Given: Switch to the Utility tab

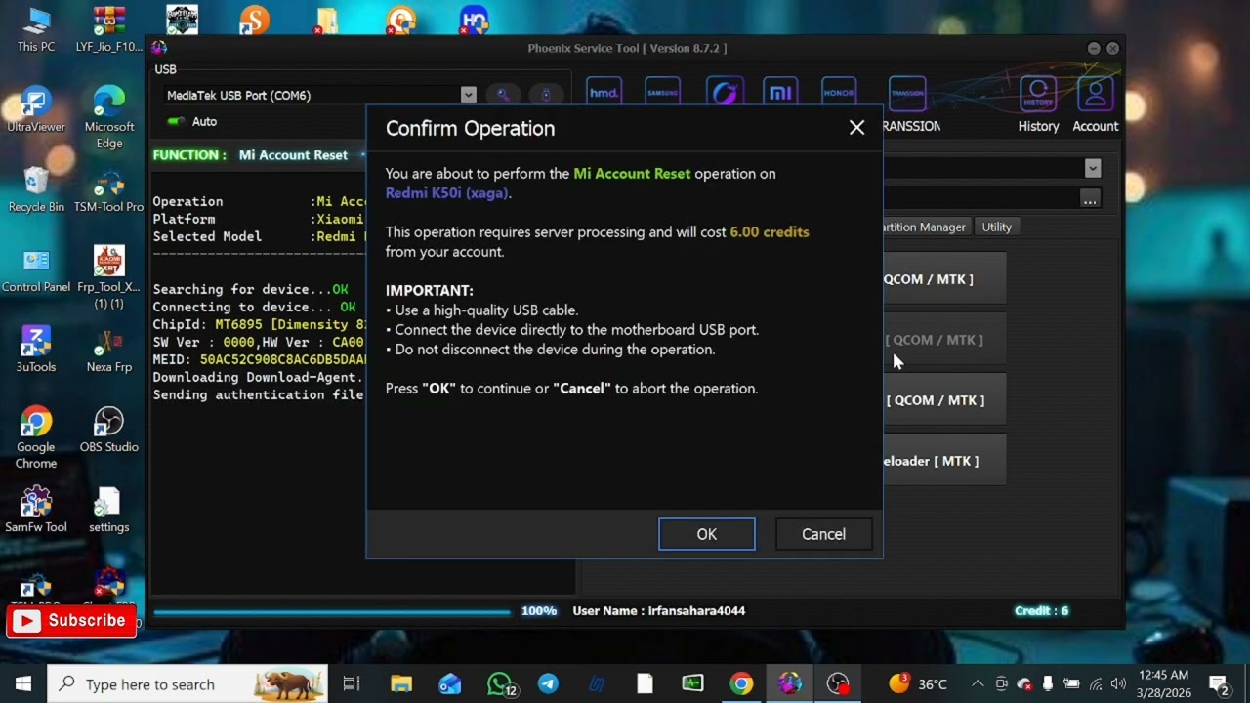Looking at the screenshot, I should point(996,227).
